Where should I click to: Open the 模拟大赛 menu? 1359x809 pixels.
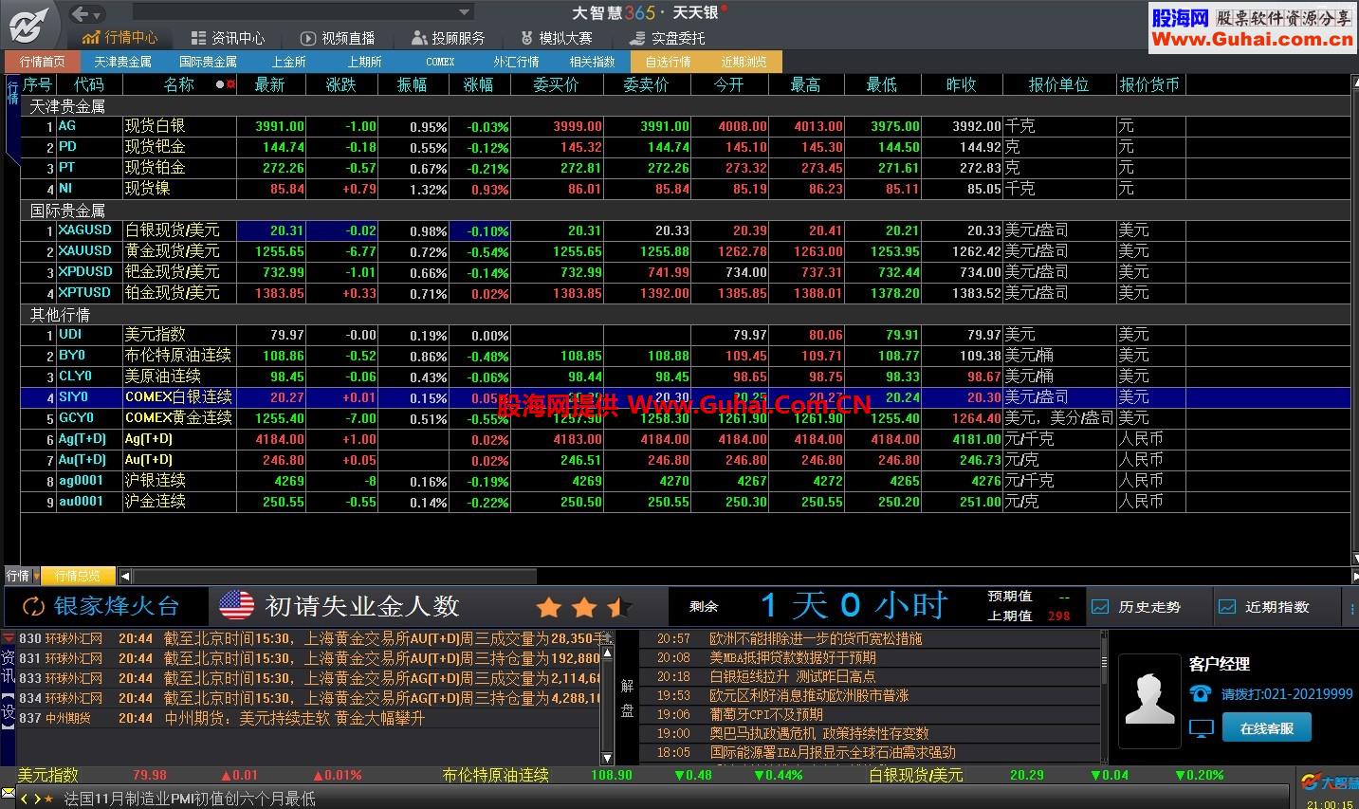(557, 38)
